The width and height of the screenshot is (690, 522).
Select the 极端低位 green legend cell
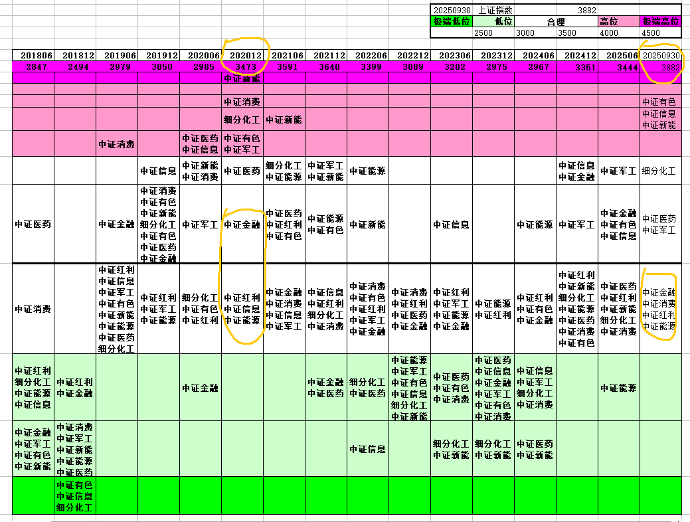452,21
